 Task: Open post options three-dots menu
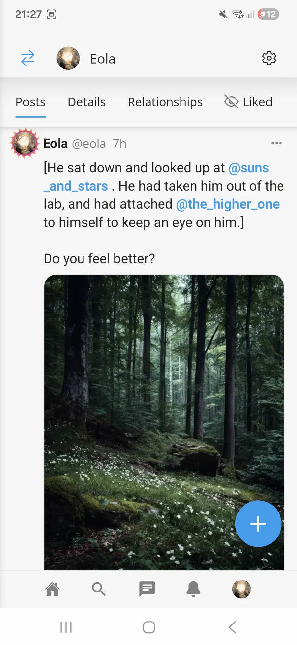coord(276,143)
